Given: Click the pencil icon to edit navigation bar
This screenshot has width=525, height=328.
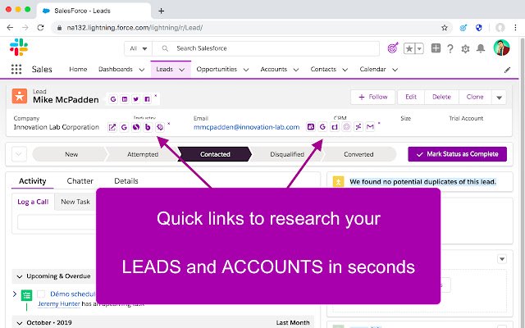Looking at the screenshot, I should (507, 70).
